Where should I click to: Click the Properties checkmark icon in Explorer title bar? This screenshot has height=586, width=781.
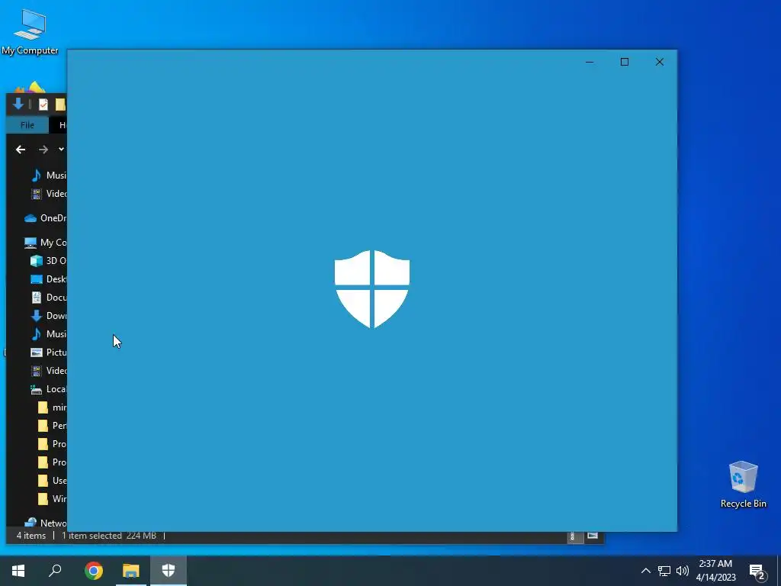[x=43, y=104]
